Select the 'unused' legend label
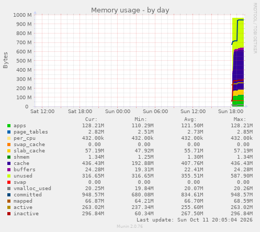This screenshot has width=260, height=232. click(x=23, y=176)
